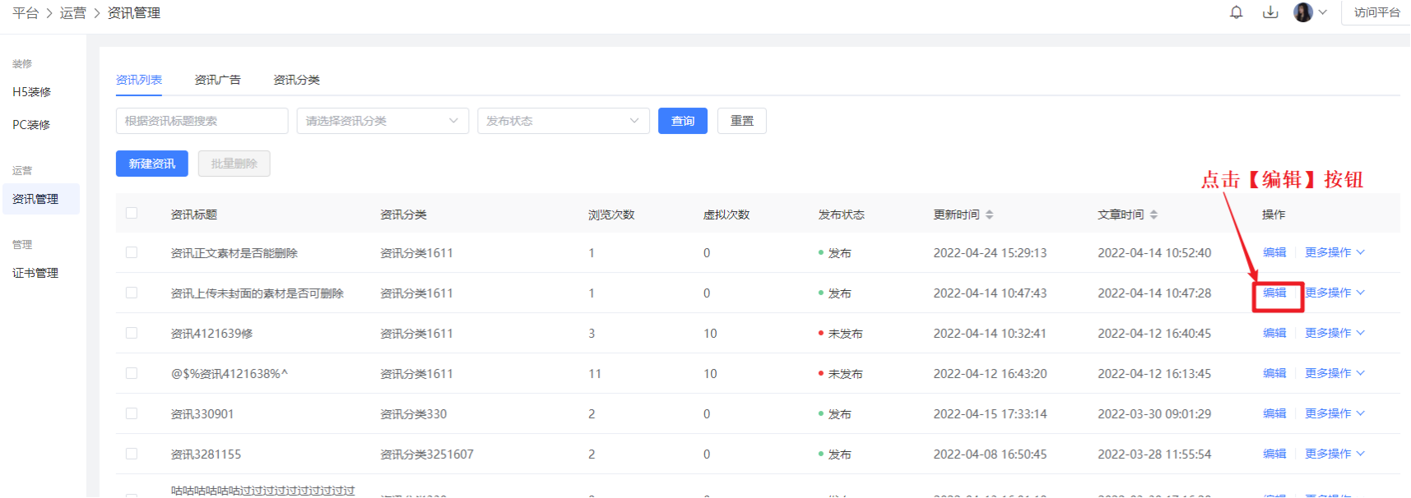Expand 更多操作 for 资讯3281155 row

[1334, 454]
